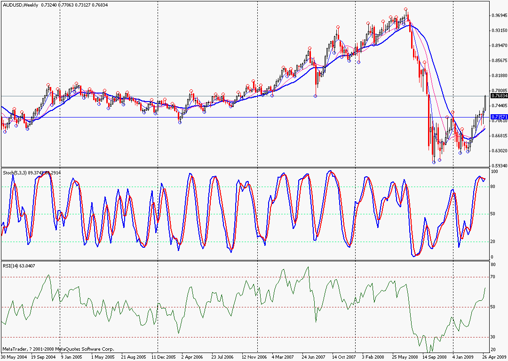Click the 11 Dec 2005 date label
The width and height of the screenshot is (508, 361).
coord(164,357)
